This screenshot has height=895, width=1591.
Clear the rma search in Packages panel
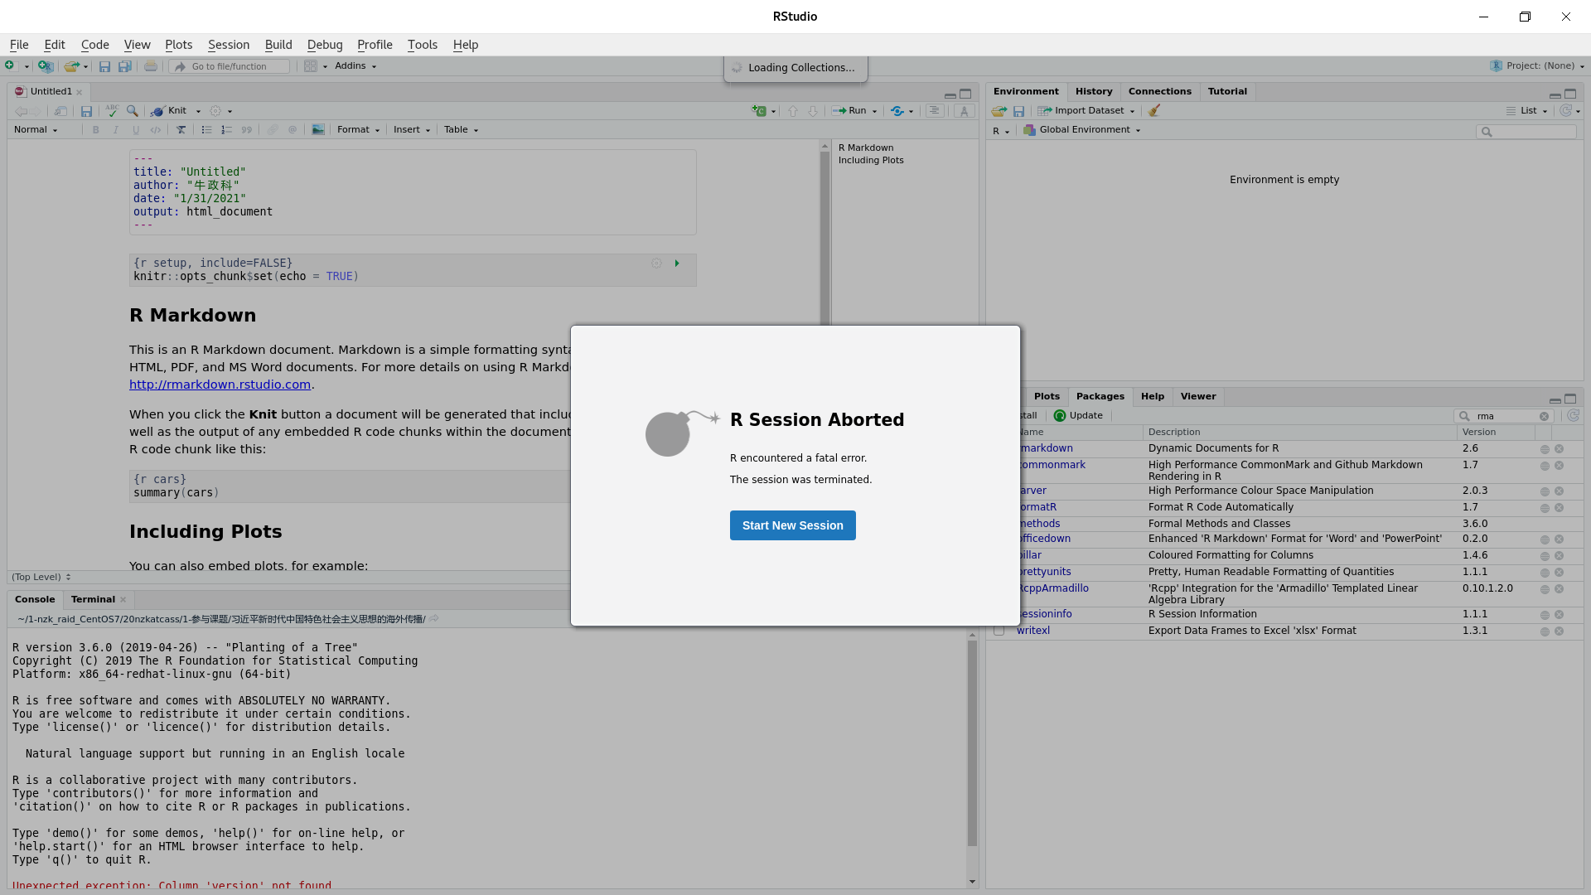point(1544,416)
